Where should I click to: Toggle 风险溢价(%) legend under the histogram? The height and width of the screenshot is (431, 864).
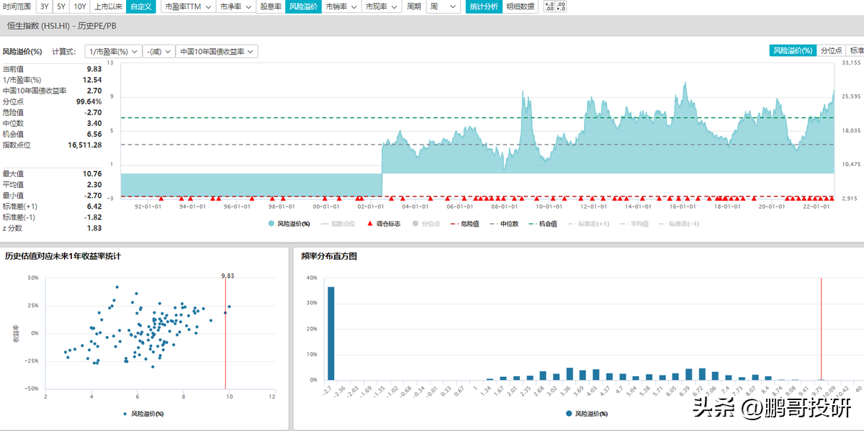(x=588, y=414)
